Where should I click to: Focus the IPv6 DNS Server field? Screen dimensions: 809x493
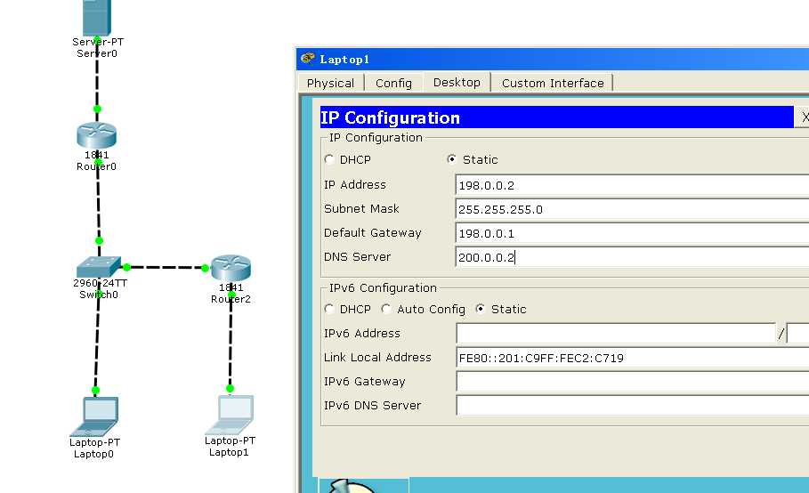632,405
